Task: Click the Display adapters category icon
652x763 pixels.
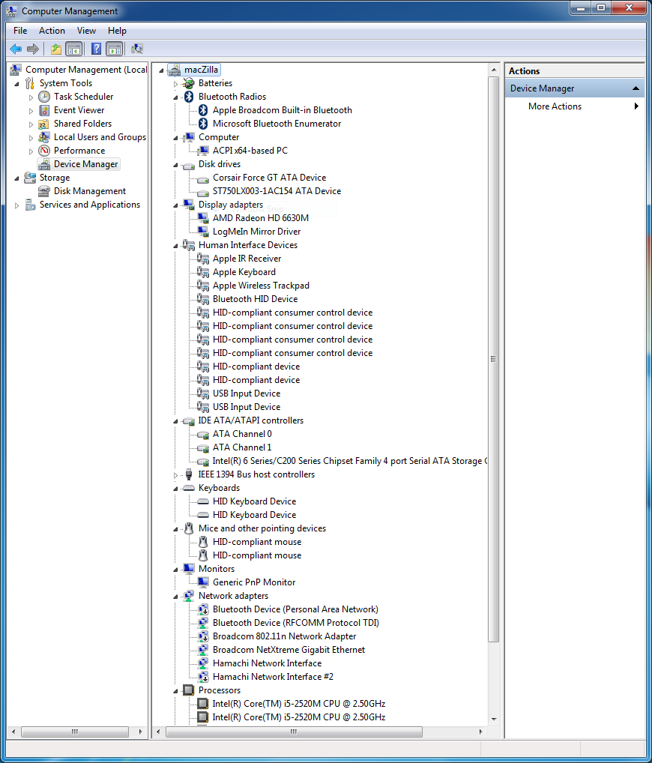Action: 189,205
